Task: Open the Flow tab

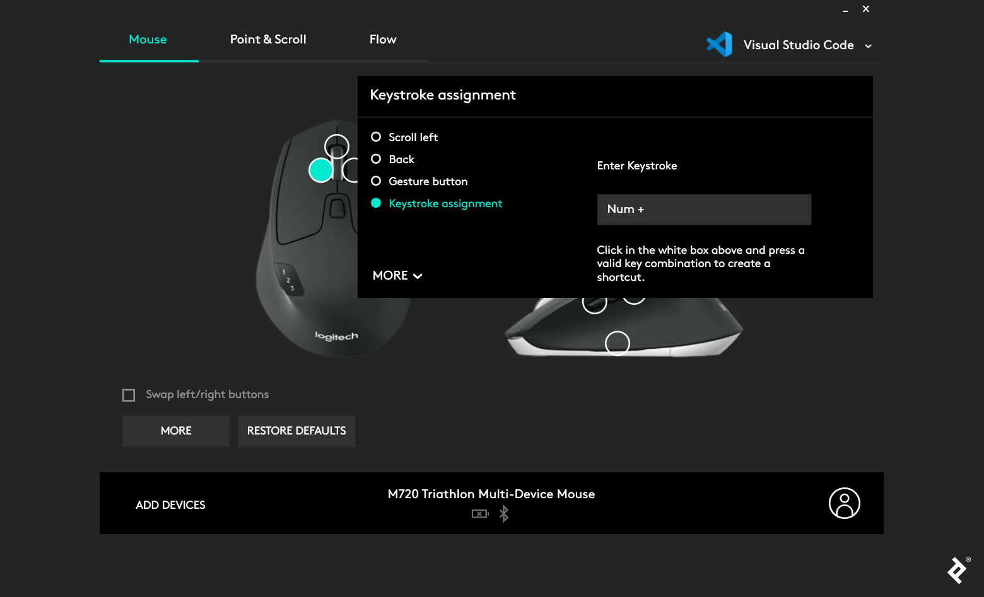Action: [383, 40]
